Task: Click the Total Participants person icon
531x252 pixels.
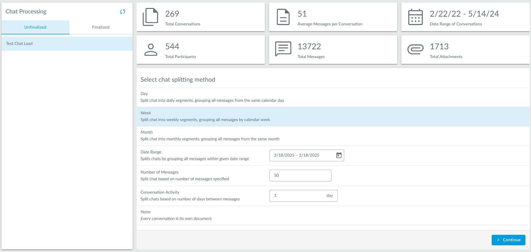Action: (x=151, y=50)
